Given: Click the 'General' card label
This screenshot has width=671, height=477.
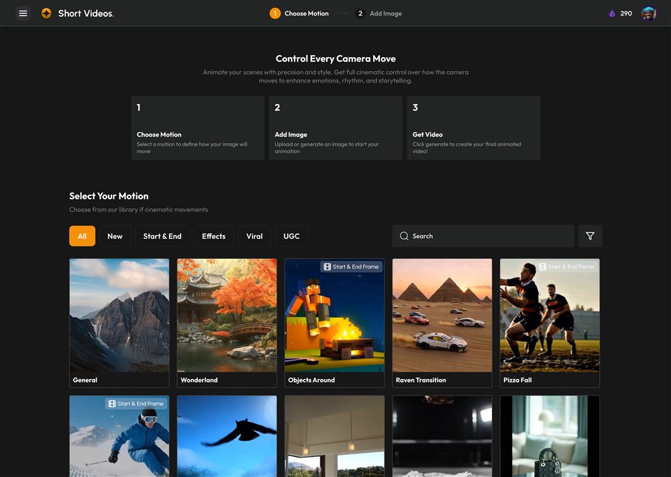Looking at the screenshot, I should pos(85,380).
